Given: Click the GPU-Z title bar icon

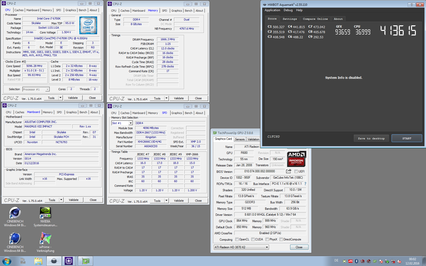Looking at the screenshot, I should (x=215, y=133).
